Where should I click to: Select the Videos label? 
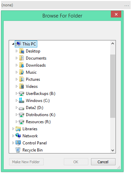pyautogui.click(x=32, y=86)
